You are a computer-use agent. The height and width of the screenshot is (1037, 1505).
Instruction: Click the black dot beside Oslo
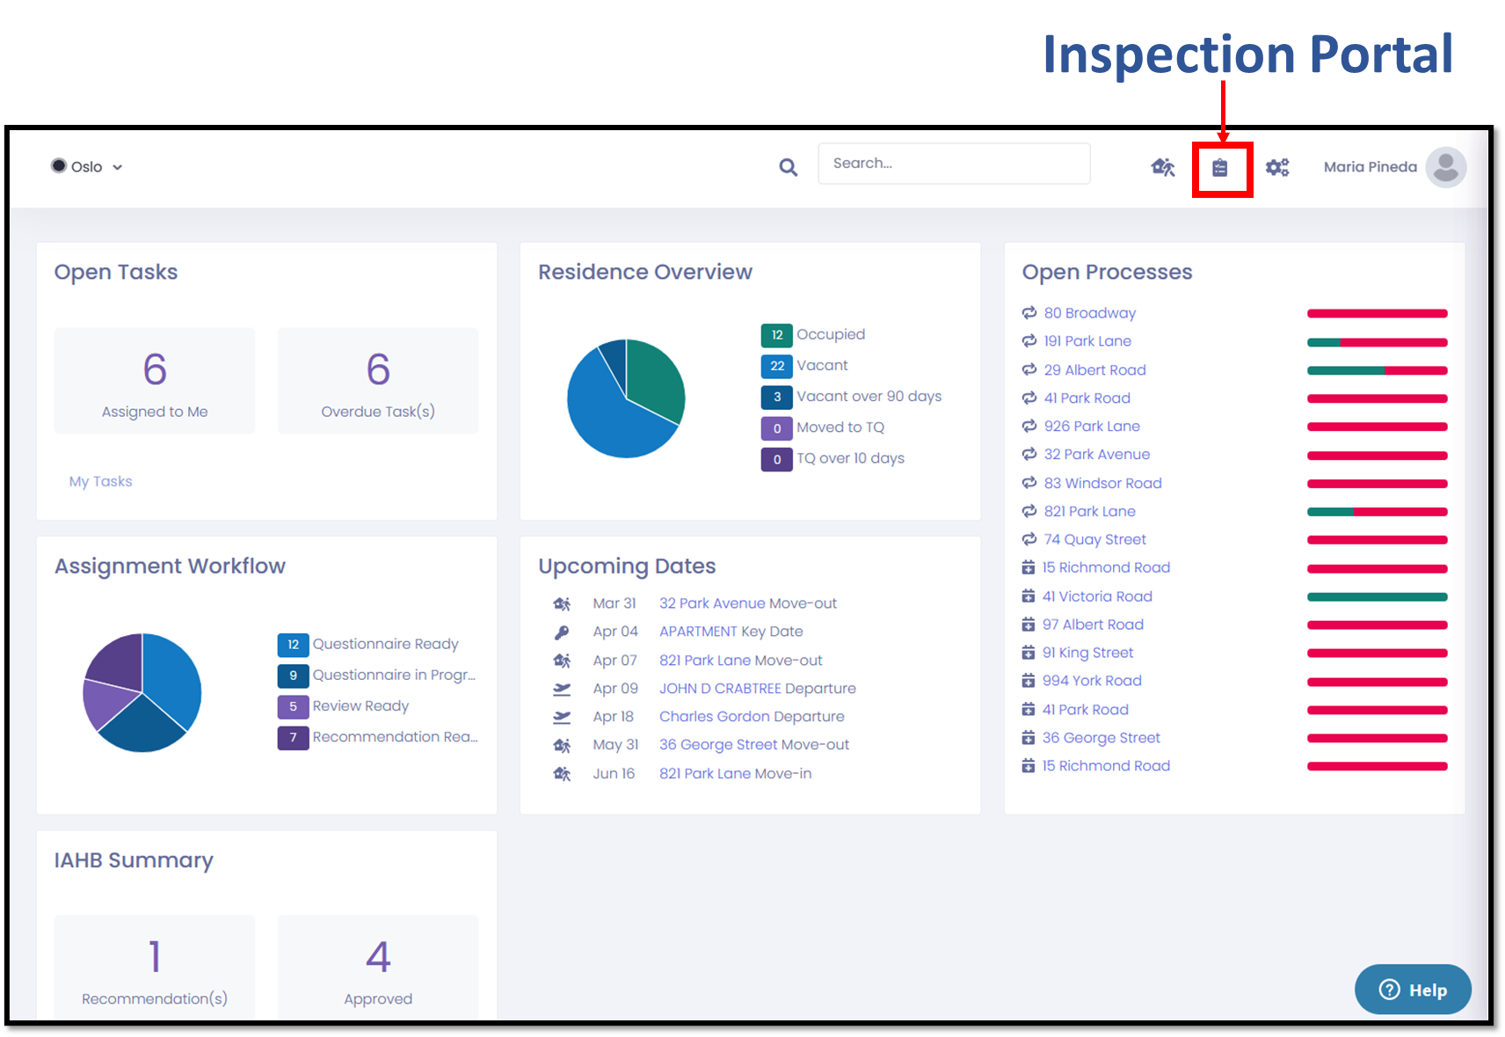59,165
